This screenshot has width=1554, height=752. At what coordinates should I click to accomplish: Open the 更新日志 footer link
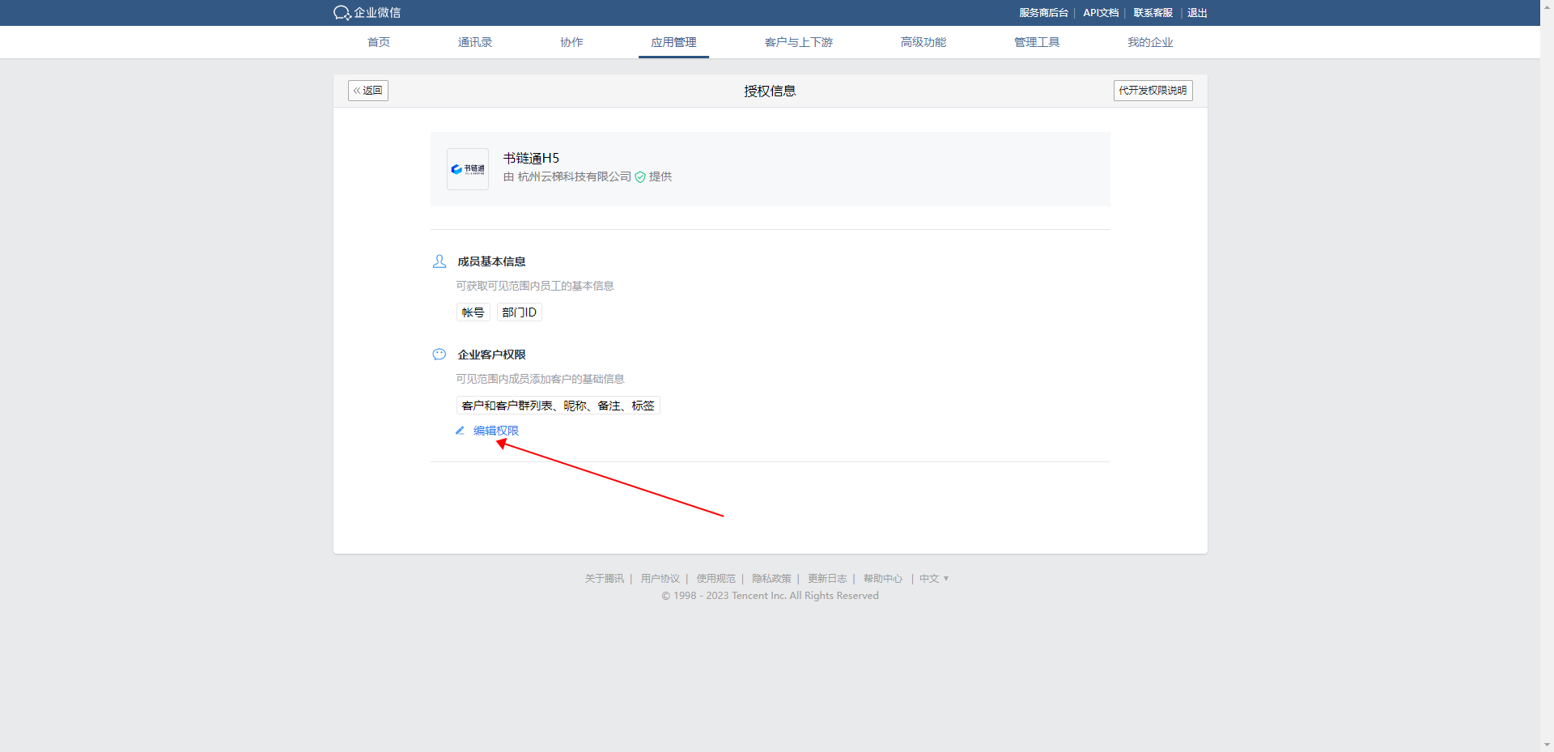coord(827,579)
